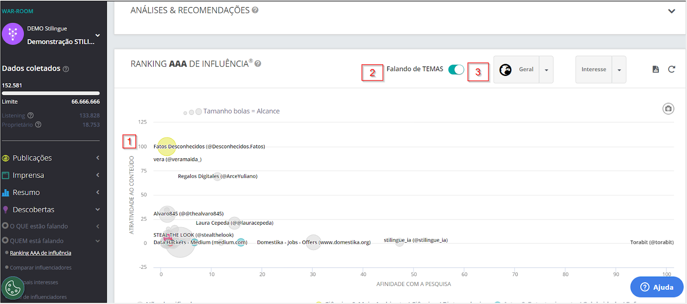687x304 pixels.
Task: Open the Interesse dropdown arrow
Action: point(619,70)
